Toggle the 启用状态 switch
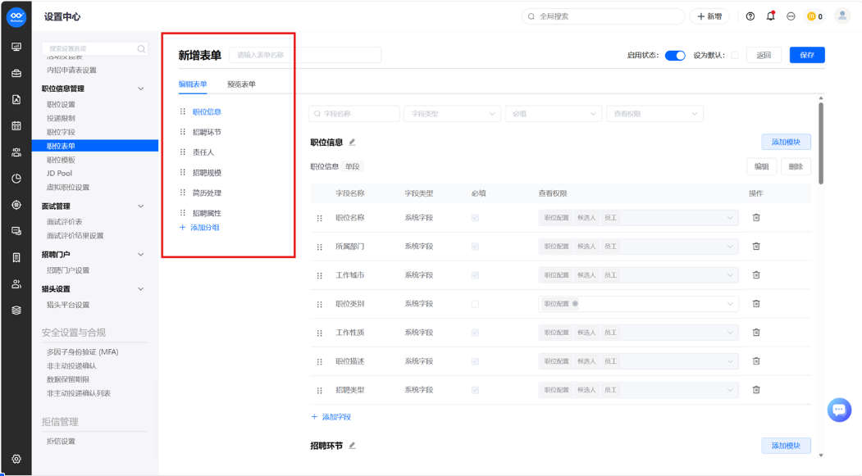 [x=675, y=56]
